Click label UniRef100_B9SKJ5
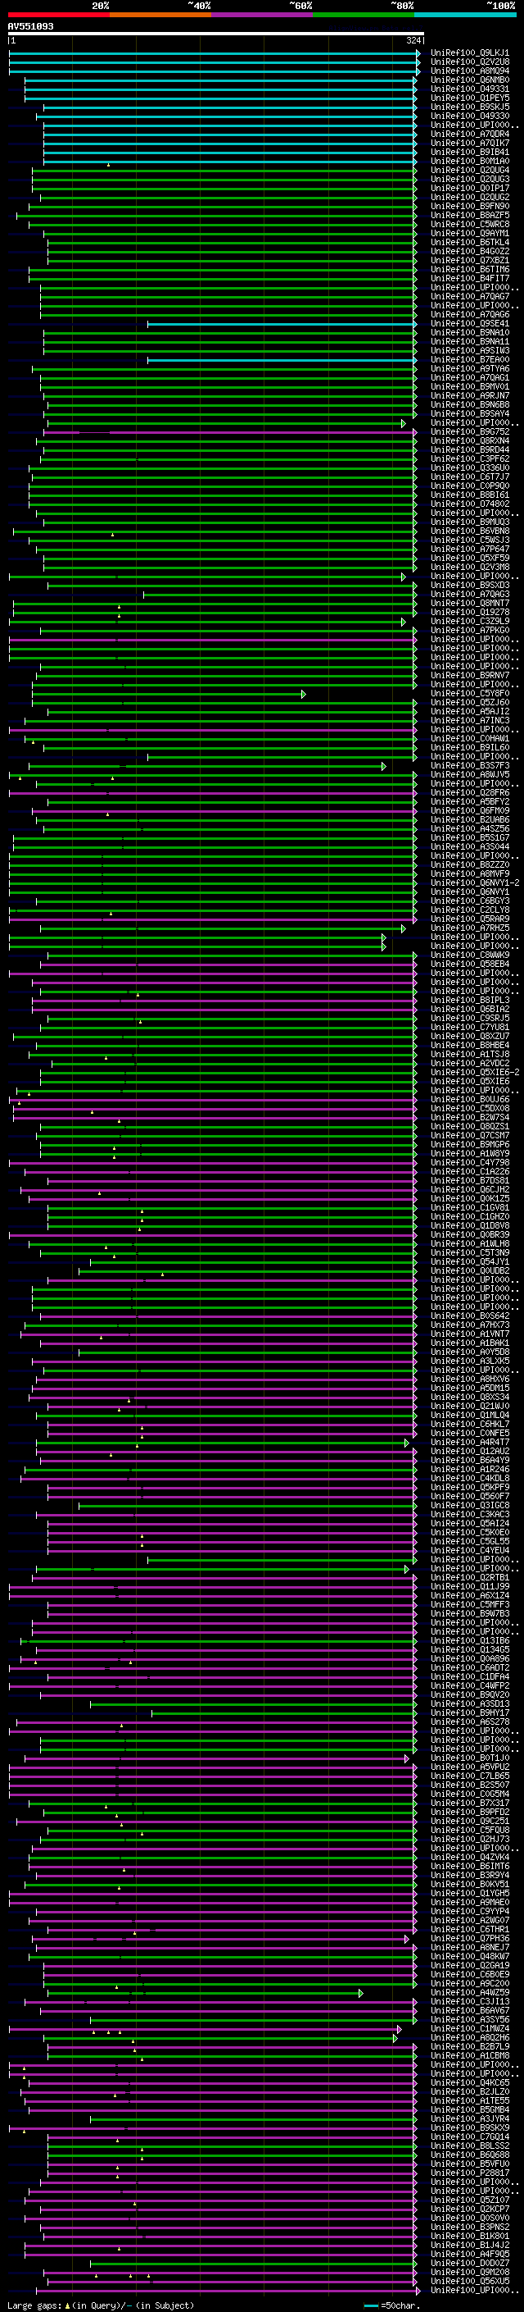 point(470,107)
